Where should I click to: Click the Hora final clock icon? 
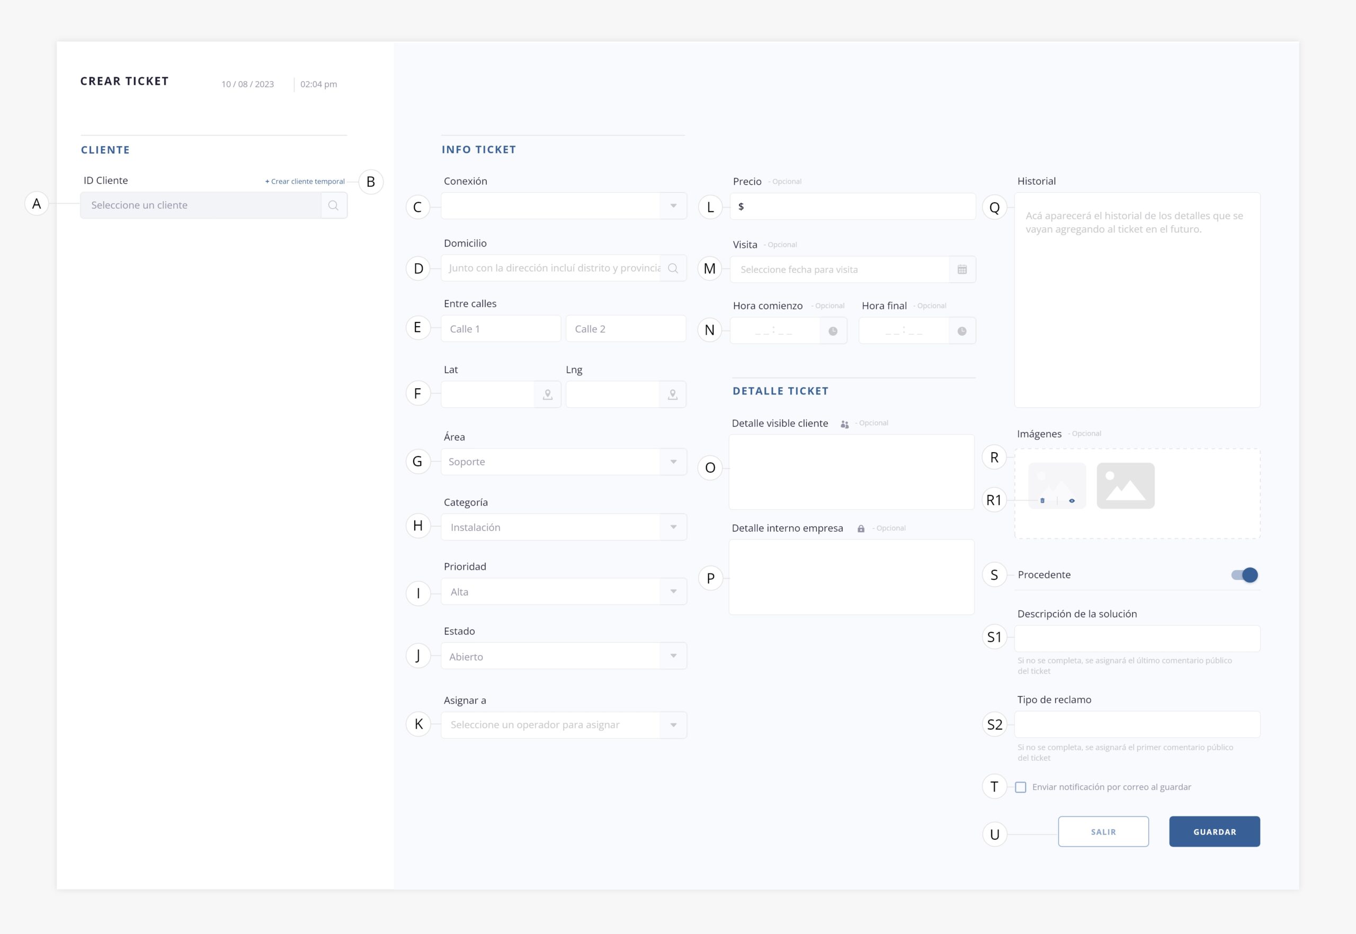[x=961, y=331]
